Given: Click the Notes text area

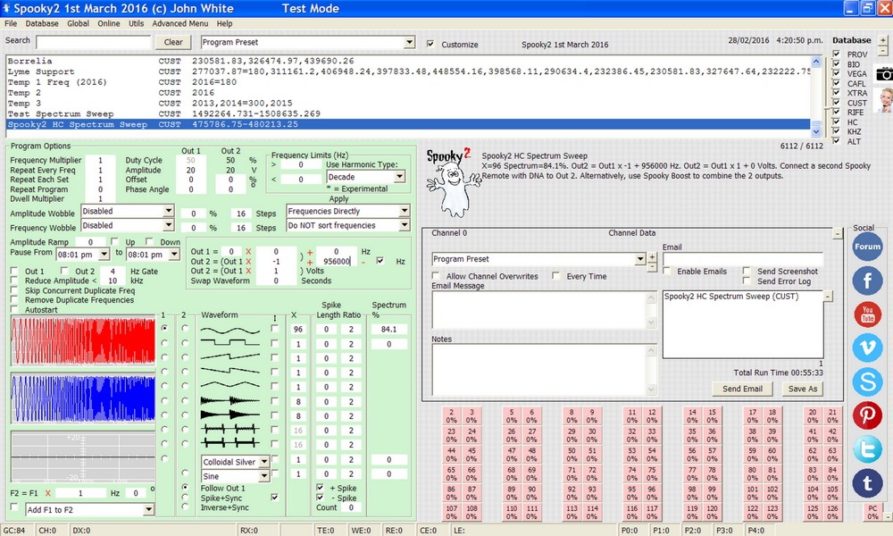Looking at the screenshot, I should [539, 370].
